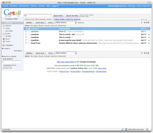The image size is (153, 133).
Task: Check 'This is a email... too!' checkbox
Action: (x=27, y=35)
